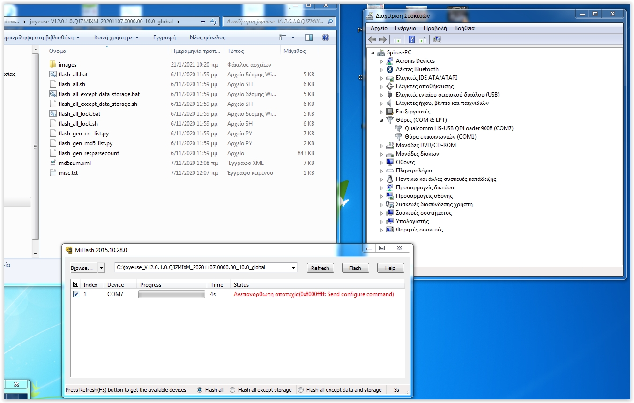Click the images folder icon in Explorer

point(53,65)
